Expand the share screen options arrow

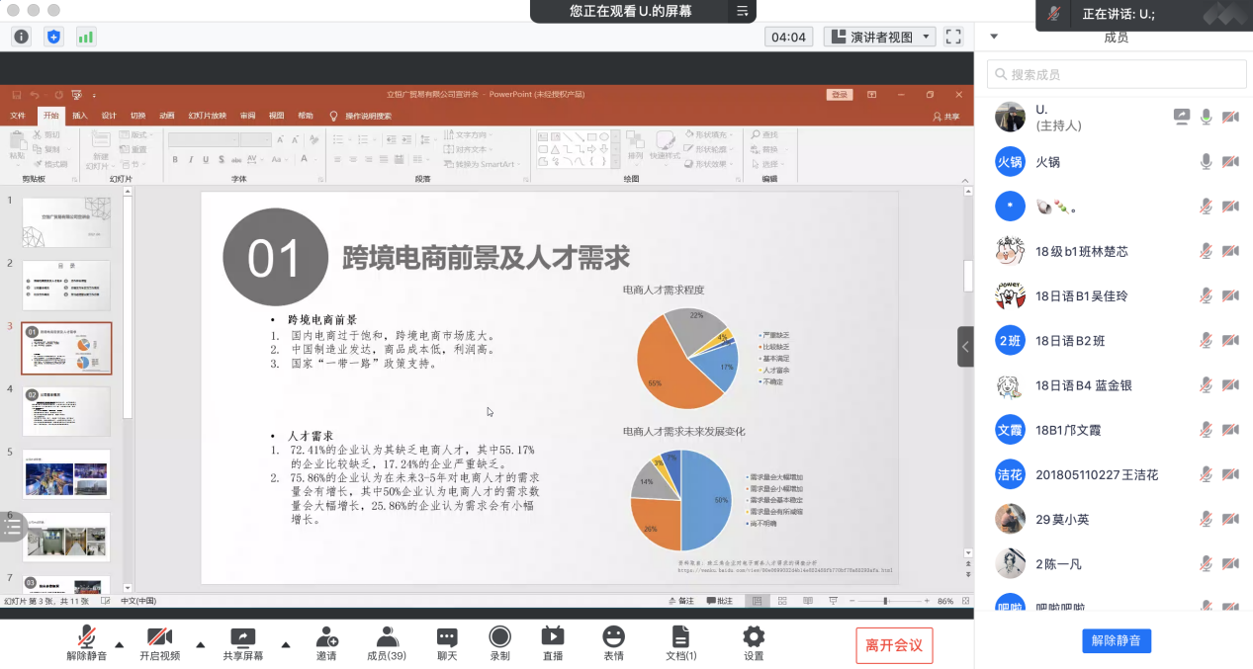pos(286,644)
